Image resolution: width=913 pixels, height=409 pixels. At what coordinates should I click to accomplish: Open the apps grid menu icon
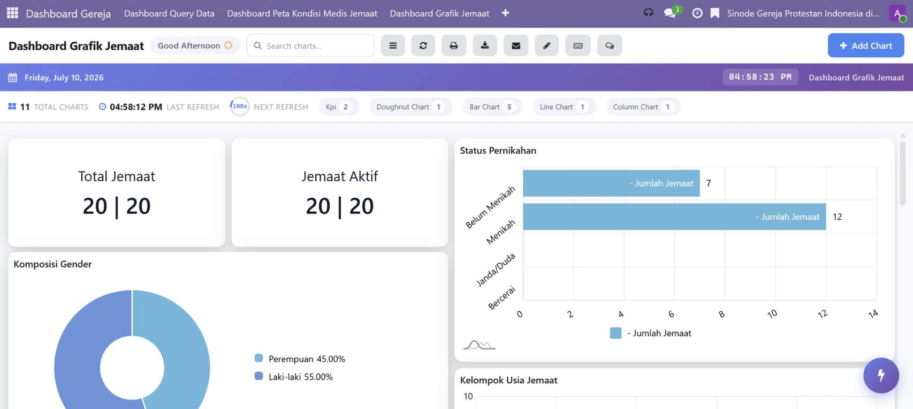click(x=12, y=13)
